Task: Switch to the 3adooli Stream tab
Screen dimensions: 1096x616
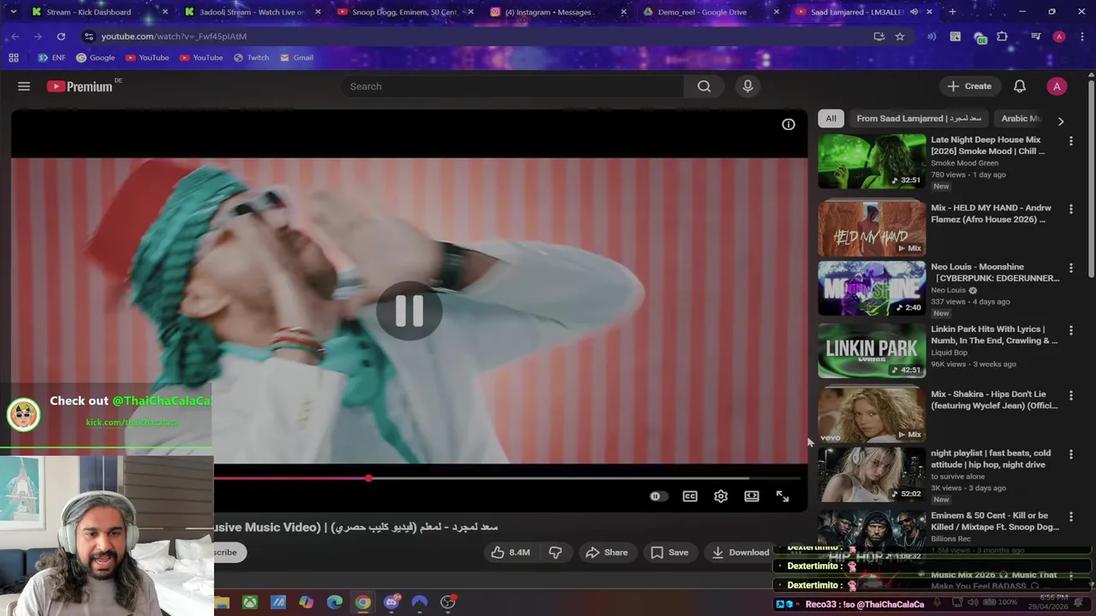Action: tap(253, 12)
